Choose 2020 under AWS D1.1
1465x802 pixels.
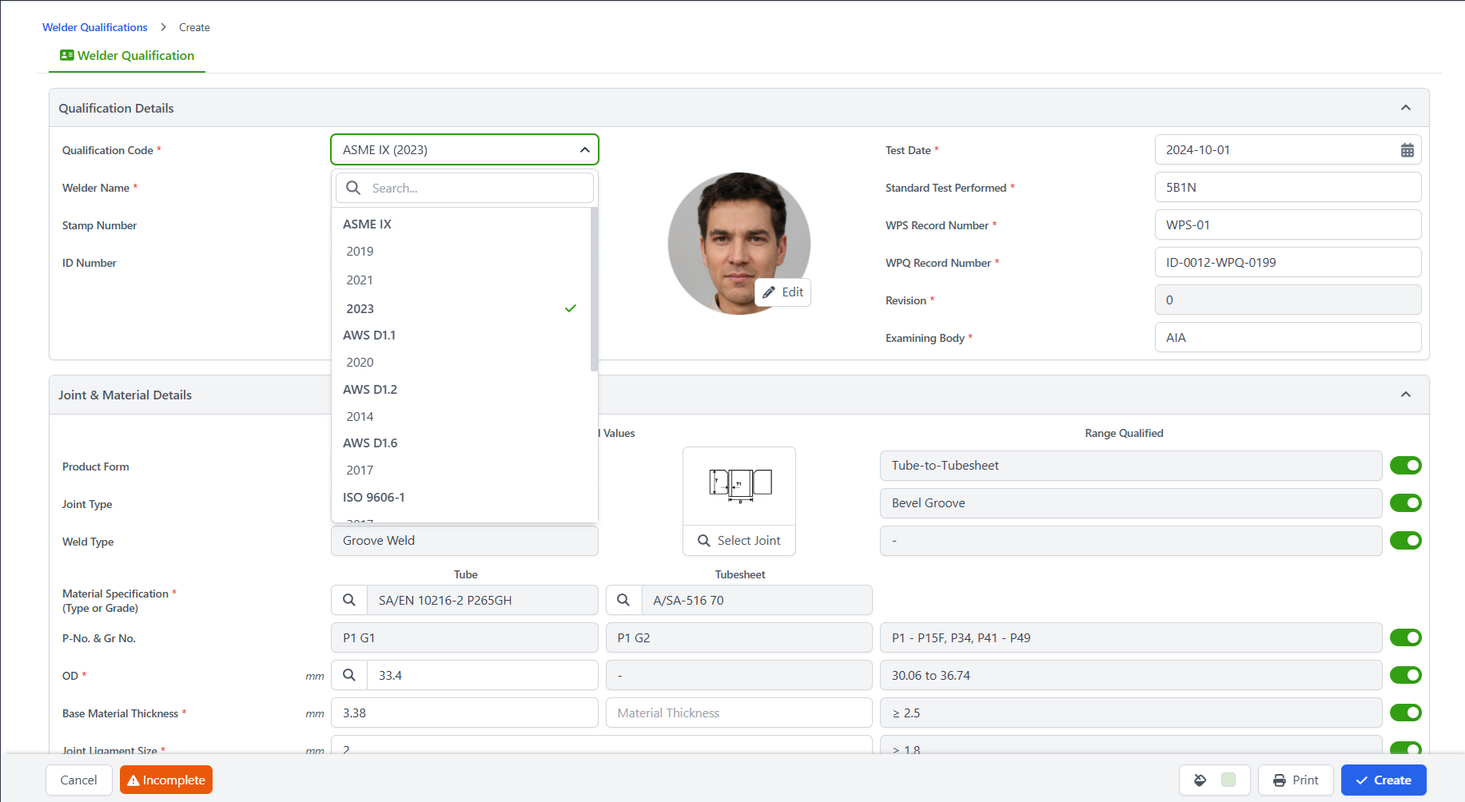pyautogui.click(x=360, y=363)
